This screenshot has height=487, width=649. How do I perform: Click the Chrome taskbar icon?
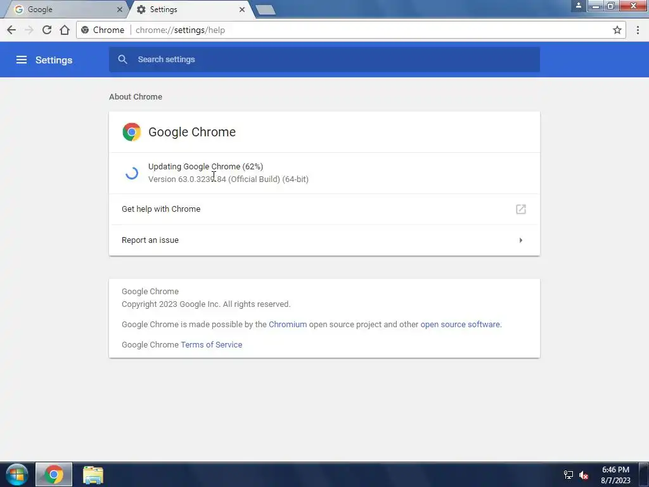pos(54,474)
